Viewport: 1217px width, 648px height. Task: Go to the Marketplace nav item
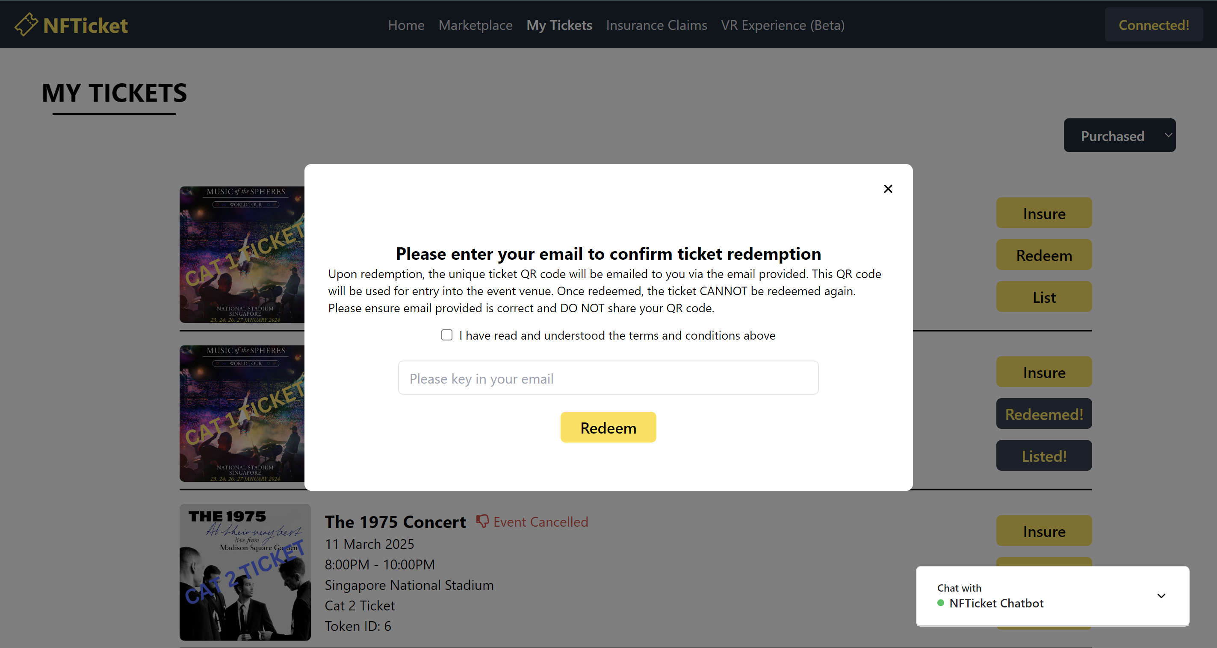[475, 25]
